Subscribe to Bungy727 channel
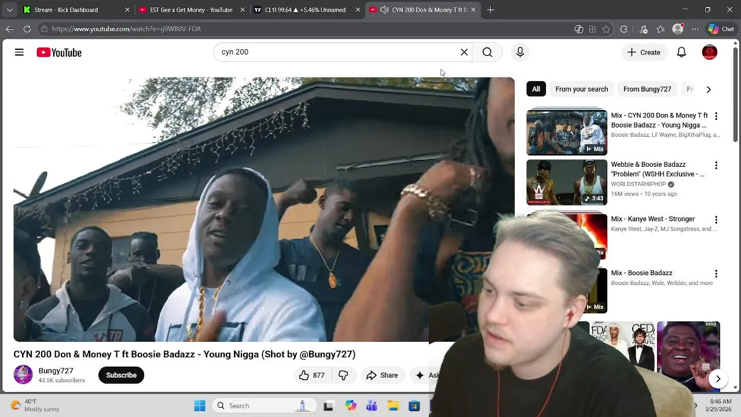The width and height of the screenshot is (741, 417). point(121,375)
